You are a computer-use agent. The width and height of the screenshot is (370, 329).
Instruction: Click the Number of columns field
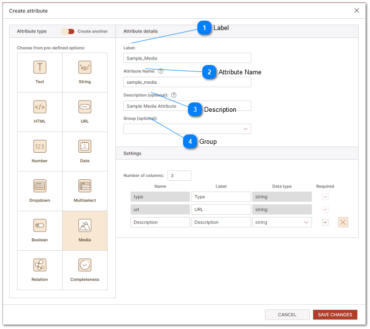179,175
